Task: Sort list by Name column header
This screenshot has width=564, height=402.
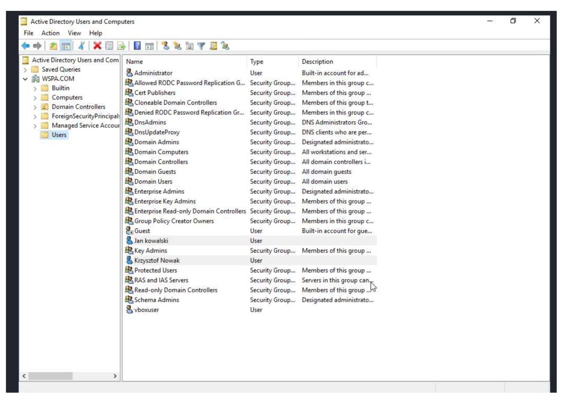Action: click(x=185, y=61)
